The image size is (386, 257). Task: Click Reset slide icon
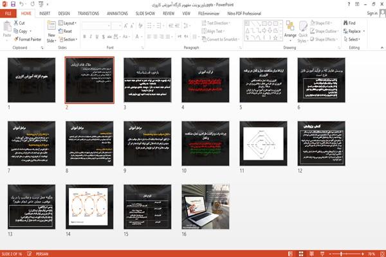tap(61, 31)
